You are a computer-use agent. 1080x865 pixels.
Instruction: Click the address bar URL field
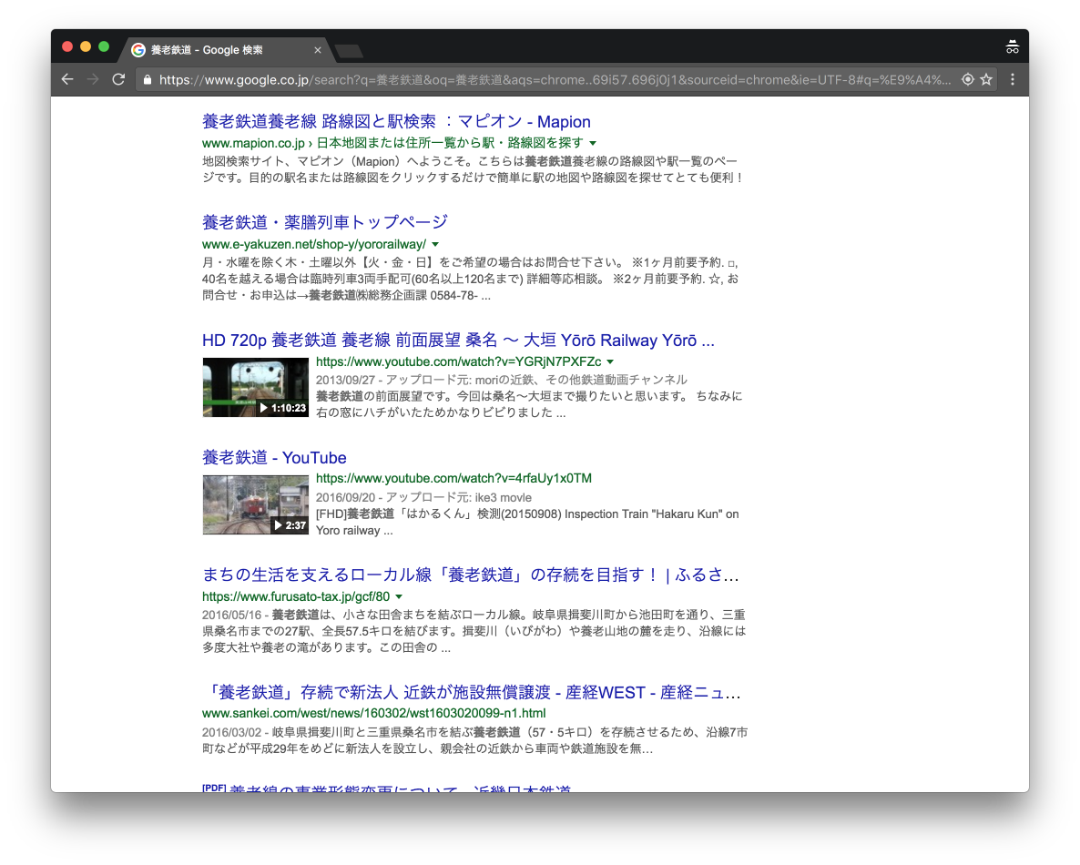click(546, 80)
